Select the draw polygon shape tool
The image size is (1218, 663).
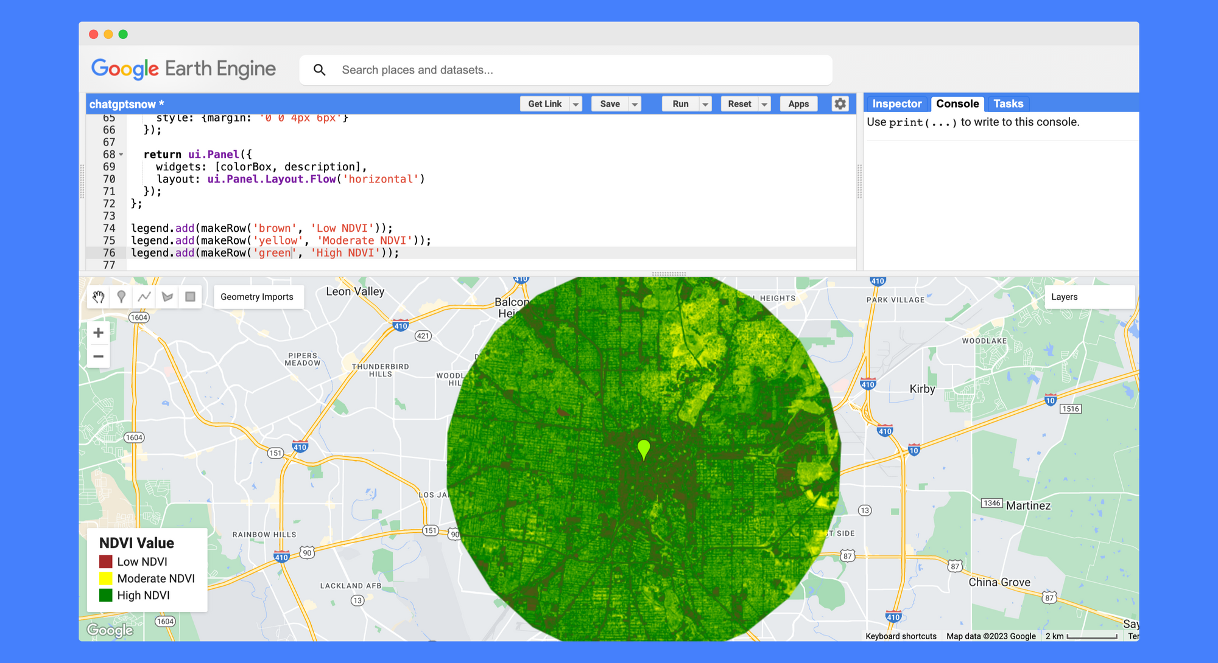[167, 297]
